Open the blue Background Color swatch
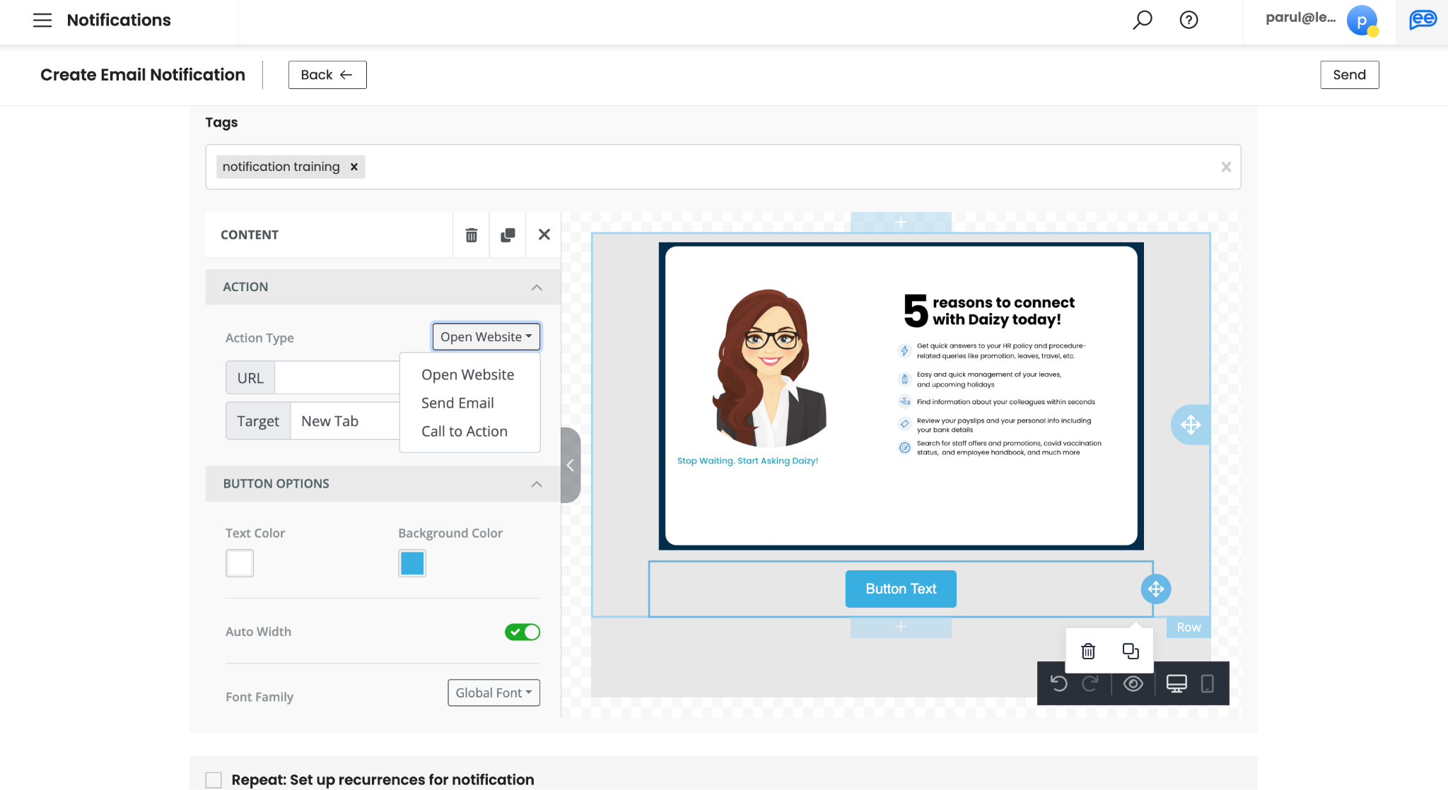The height and width of the screenshot is (790, 1448). tap(412, 563)
